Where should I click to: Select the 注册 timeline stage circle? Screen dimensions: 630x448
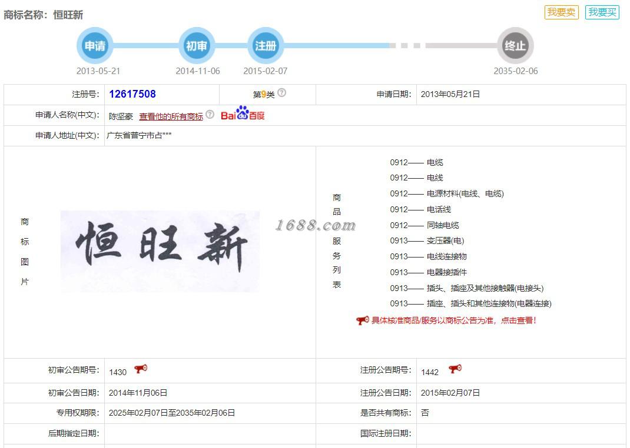(265, 45)
